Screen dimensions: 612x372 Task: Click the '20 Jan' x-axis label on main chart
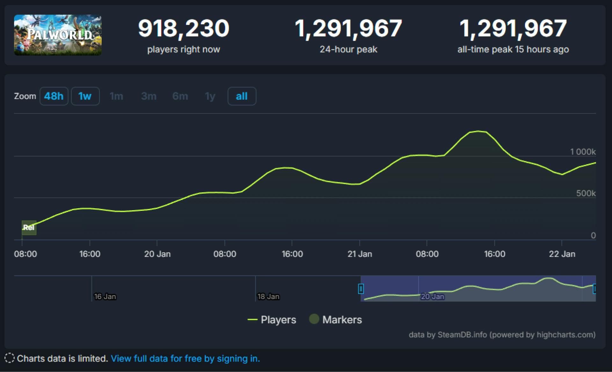[x=157, y=254]
